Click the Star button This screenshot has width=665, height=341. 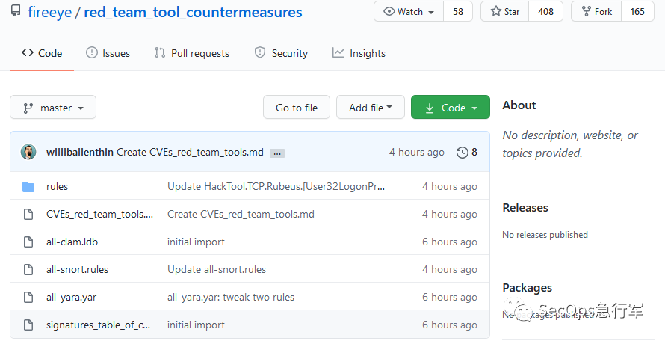click(x=505, y=12)
